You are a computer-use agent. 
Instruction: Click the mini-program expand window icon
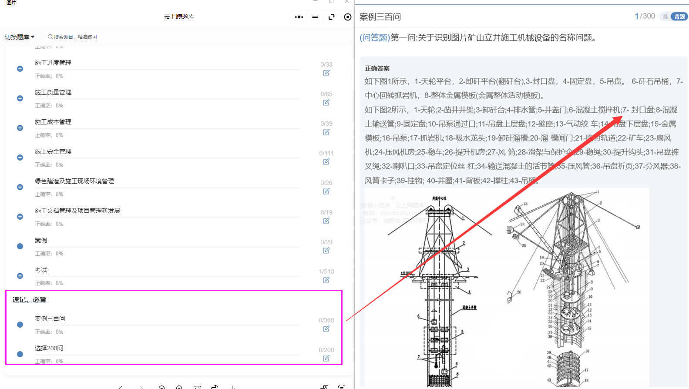coord(331,17)
